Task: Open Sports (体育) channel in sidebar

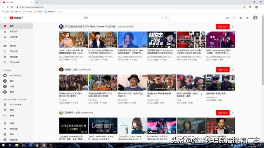Action: pos(16,86)
